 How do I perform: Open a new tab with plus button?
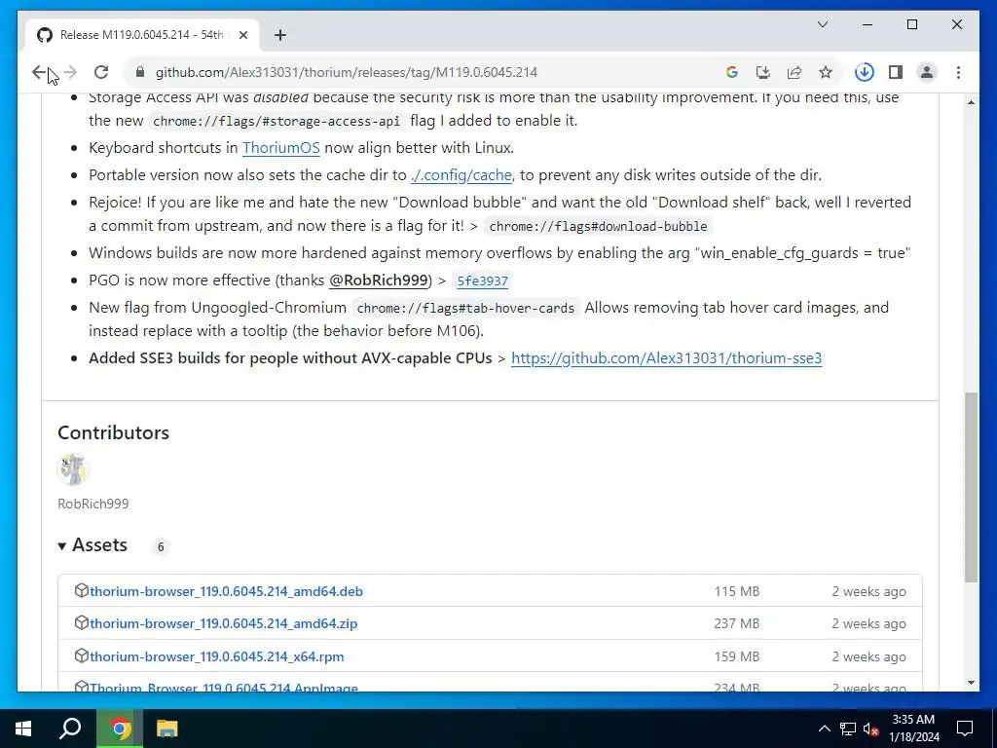coord(280,35)
